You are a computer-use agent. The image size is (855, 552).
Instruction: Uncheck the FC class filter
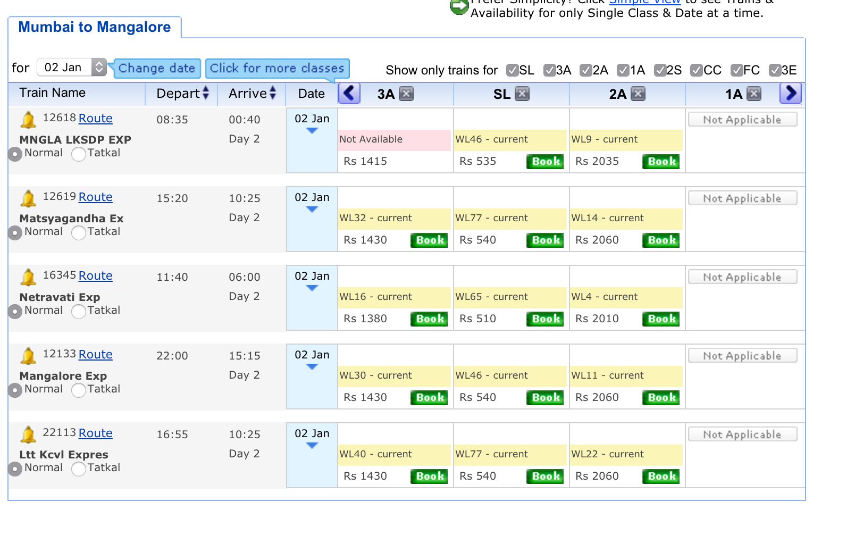pos(737,70)
